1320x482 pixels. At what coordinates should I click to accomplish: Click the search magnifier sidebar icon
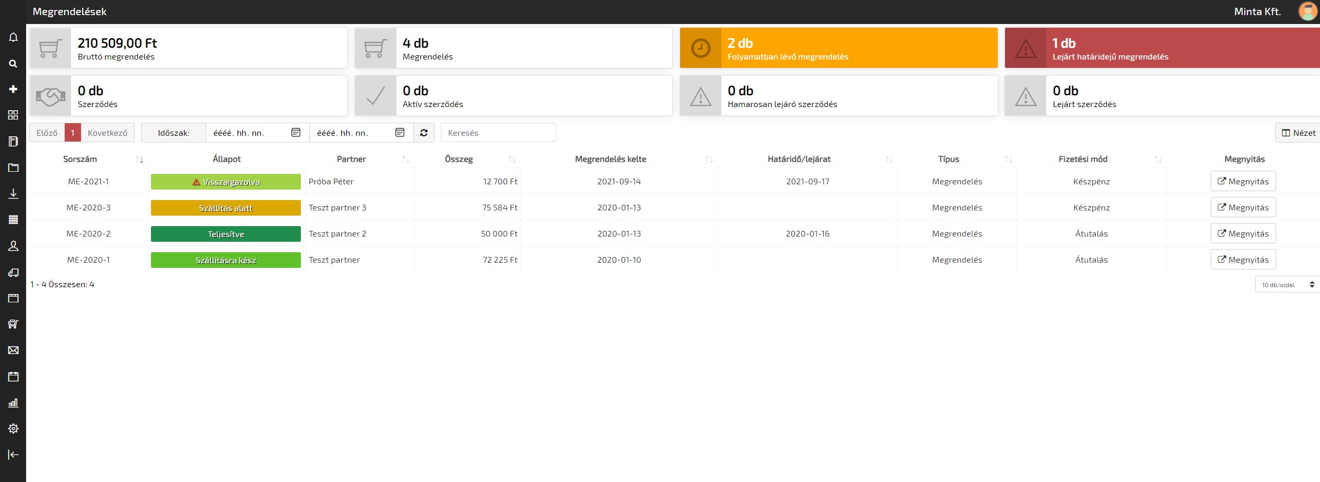point(13,64)
